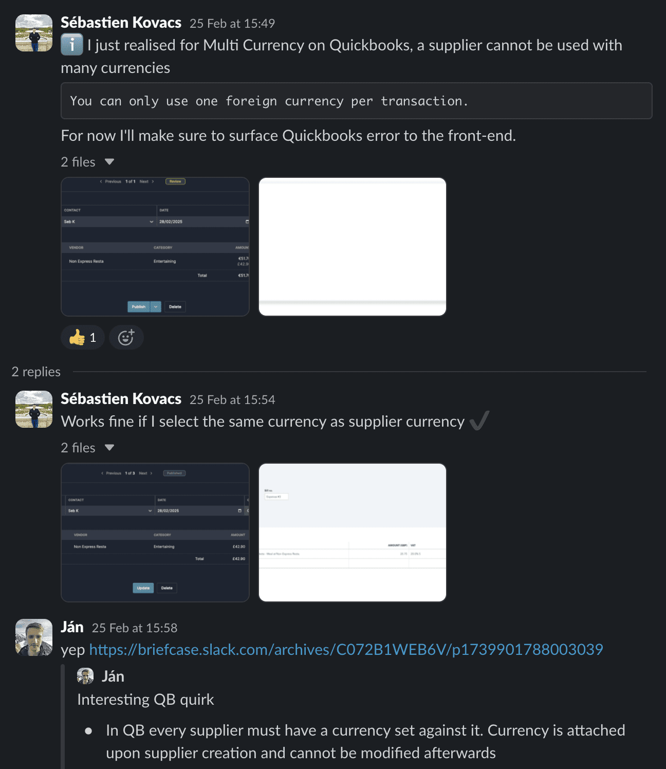
Task: Open first dark expense screenshot thumbnail
Action: [x=155, y=247]
